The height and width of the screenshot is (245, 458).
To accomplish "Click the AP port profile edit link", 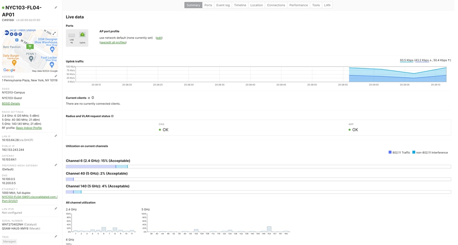I will point(159,38).
